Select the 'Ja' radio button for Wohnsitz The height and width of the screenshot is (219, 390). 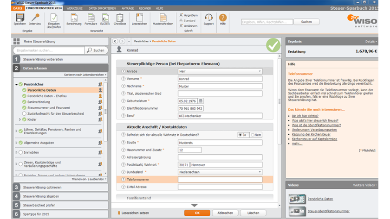point(240,135)
